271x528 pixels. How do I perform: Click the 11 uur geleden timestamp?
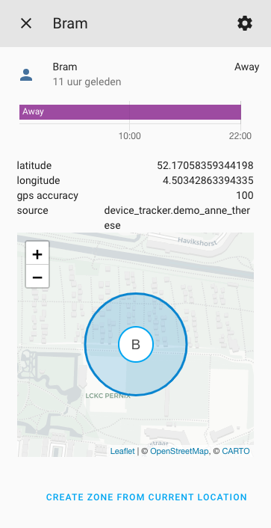[87, 82]
